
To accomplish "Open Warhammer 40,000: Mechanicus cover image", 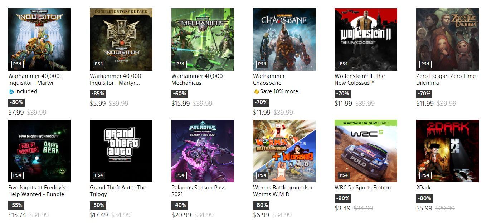I will 203,39.
